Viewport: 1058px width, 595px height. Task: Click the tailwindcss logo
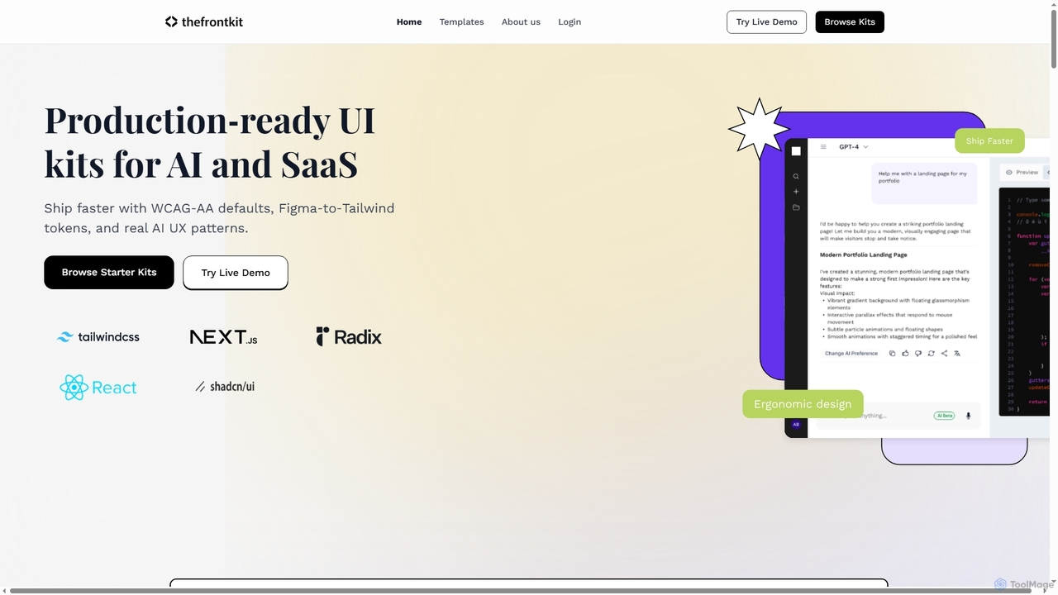(98, 336)
